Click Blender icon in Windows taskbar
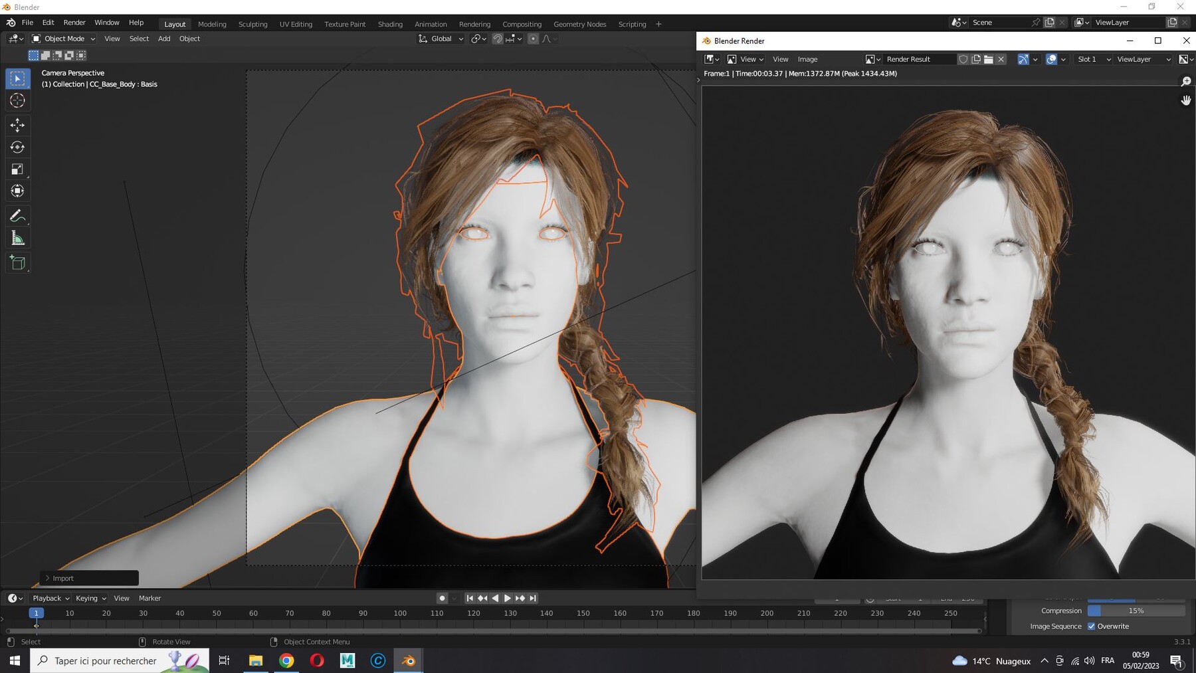 click(x=409, y=660)
